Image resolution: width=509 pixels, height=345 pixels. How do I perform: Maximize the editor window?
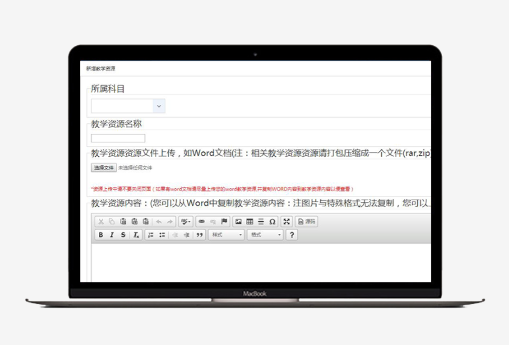coord(286,222)
